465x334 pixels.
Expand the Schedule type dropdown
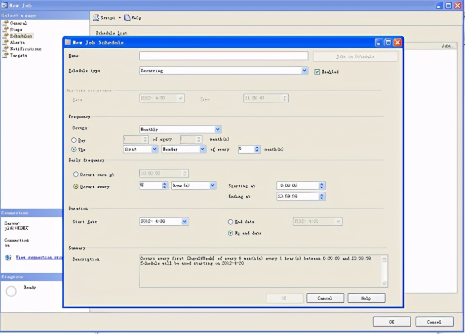coord(305,71)
